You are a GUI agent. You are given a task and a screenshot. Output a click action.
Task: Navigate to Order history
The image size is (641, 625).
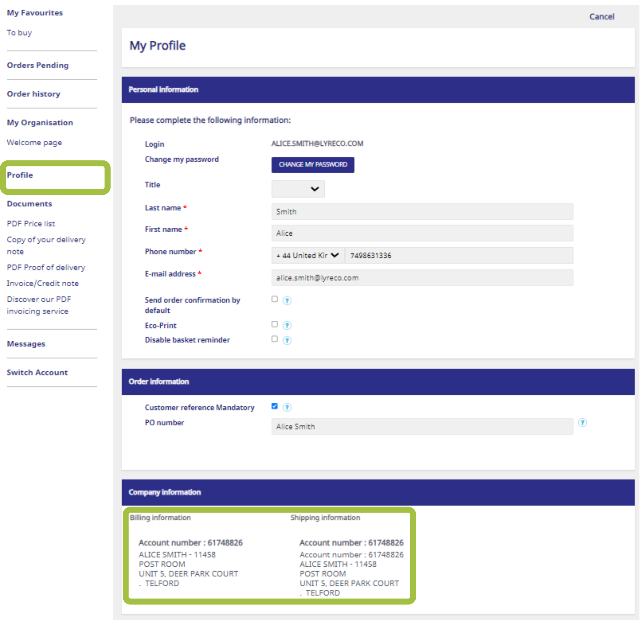33,94
